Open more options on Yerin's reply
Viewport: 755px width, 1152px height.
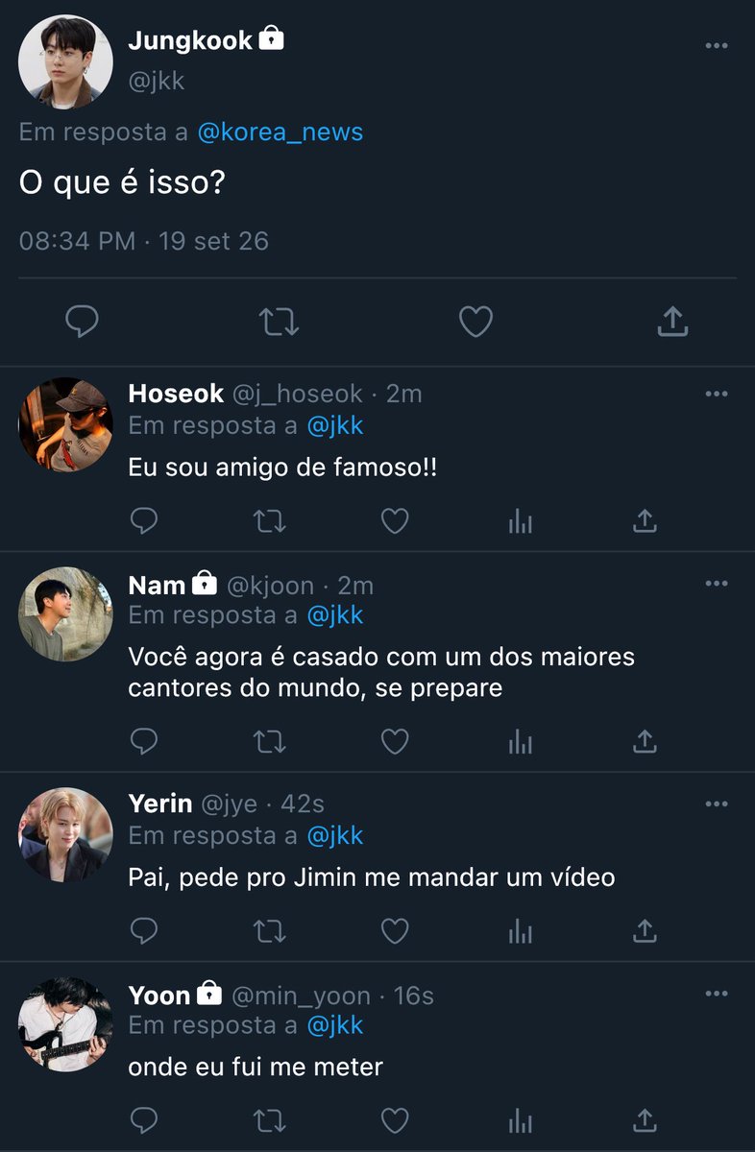(x=717, y=804)
